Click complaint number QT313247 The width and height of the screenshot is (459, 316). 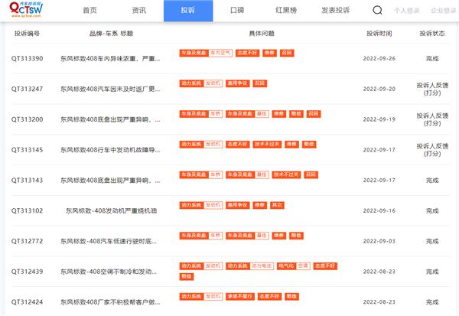pos(28,89)
